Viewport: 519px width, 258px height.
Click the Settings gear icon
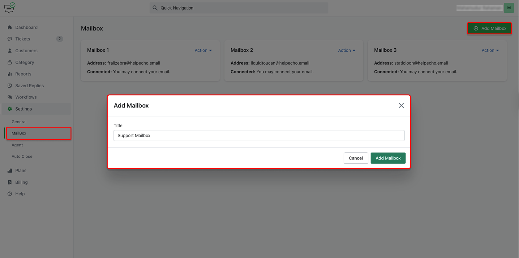(x=10, y=109)
